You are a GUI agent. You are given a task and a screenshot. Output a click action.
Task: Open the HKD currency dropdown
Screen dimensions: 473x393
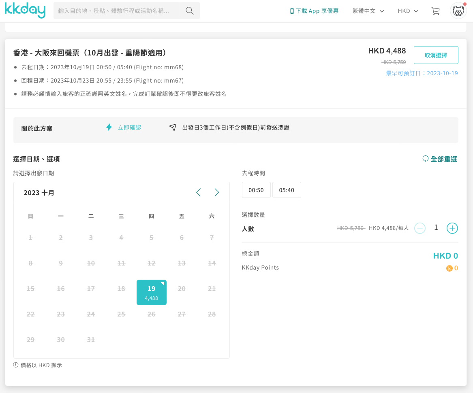tap(408, 11)
